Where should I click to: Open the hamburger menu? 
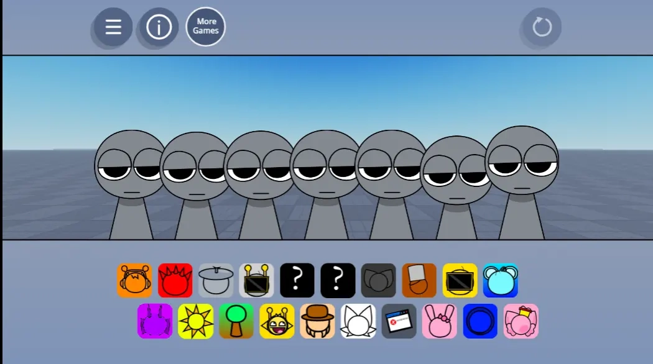(113, 27)
